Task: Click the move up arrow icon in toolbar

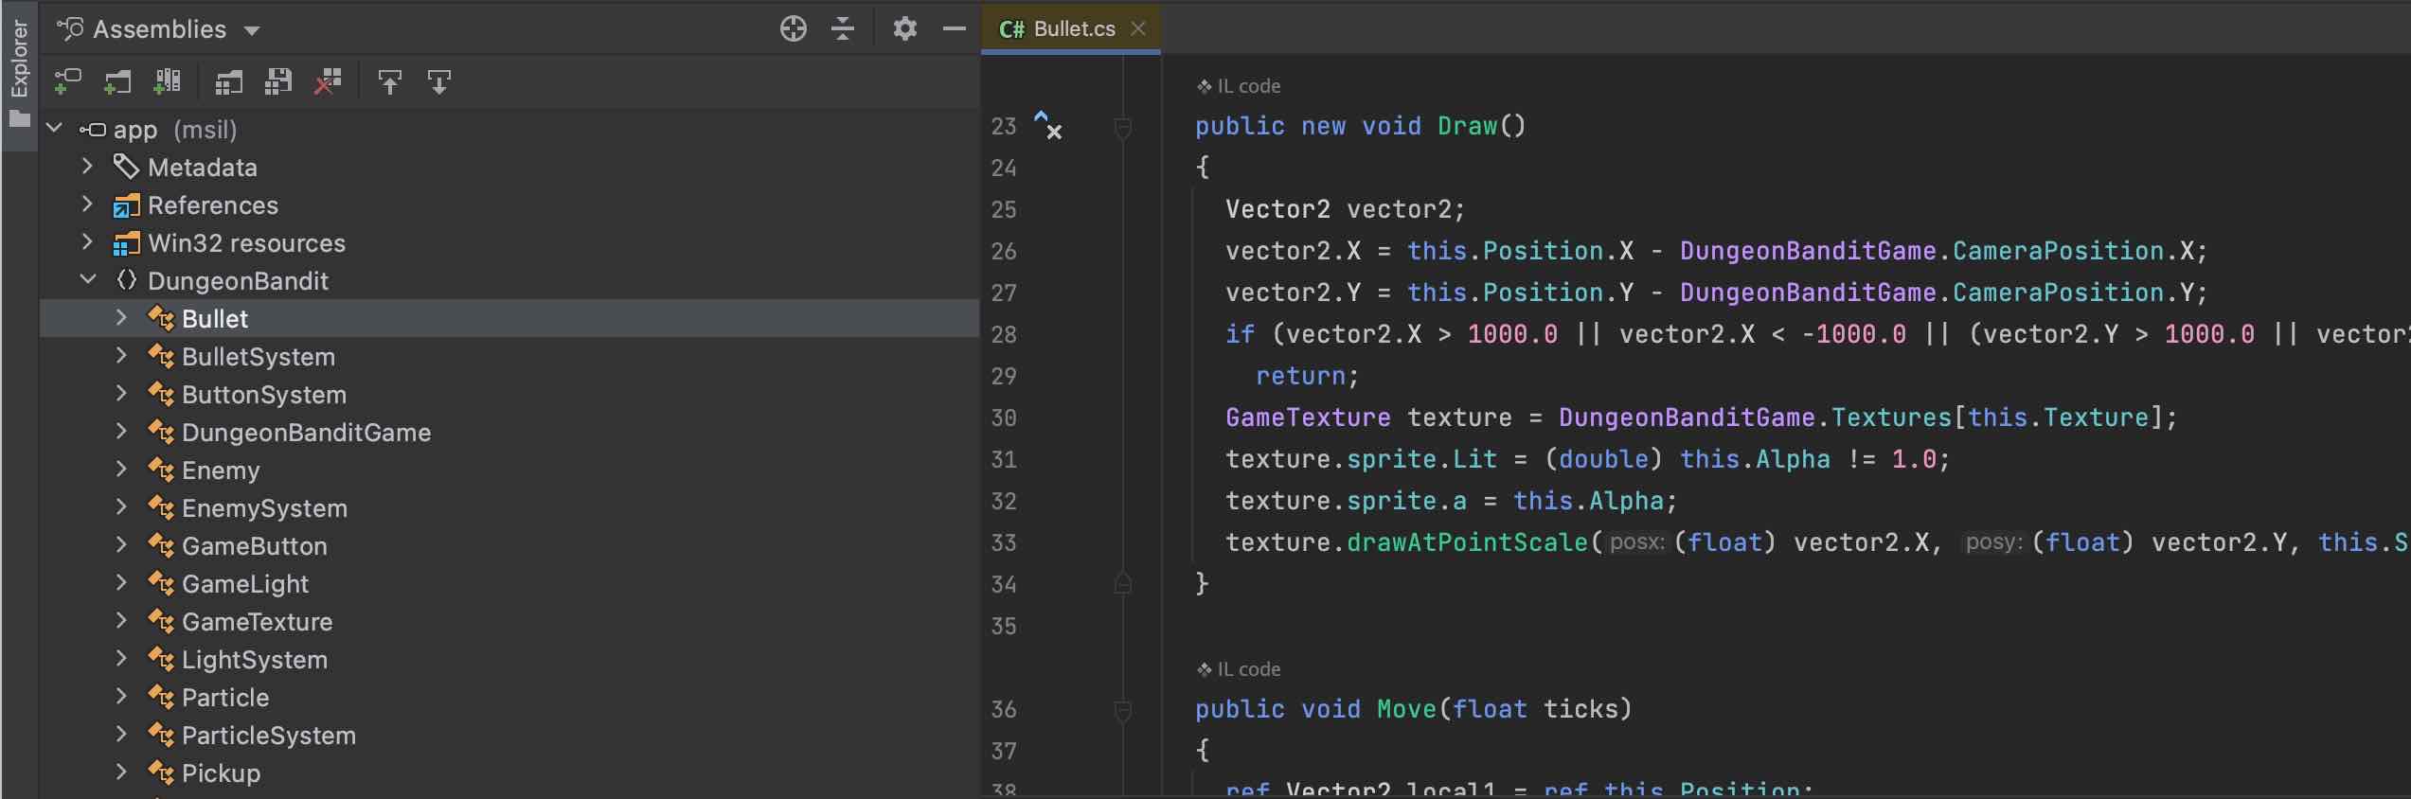Action: click(x=389, y=82)
